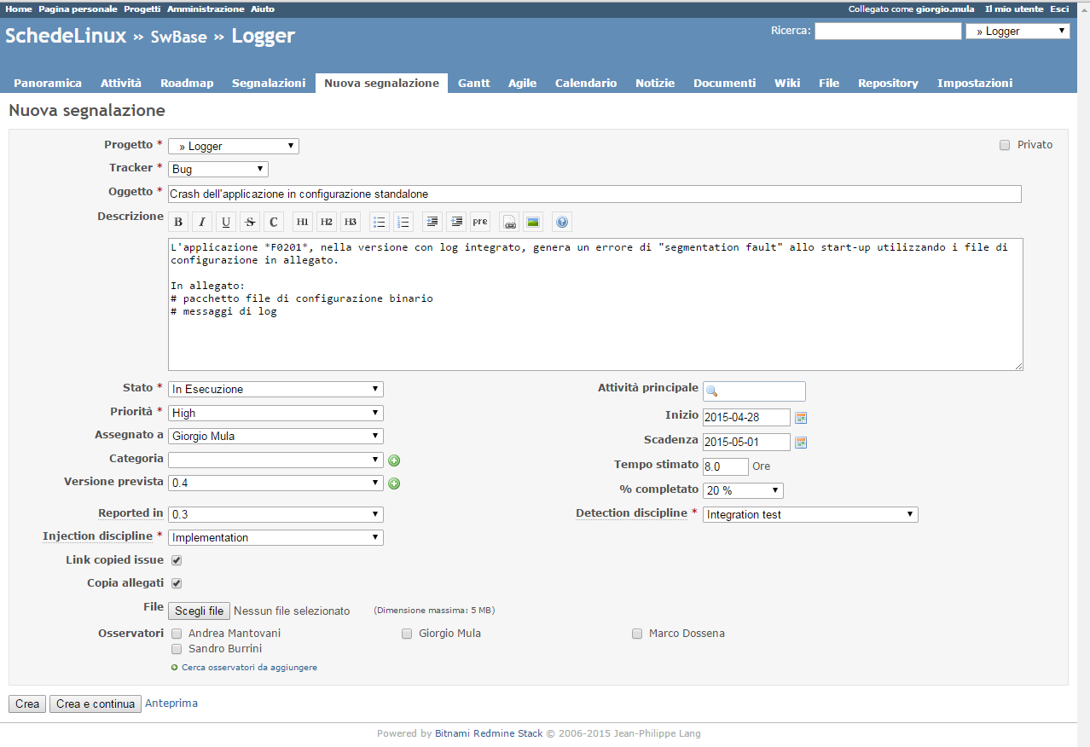1090x747 pixels.
Task: Open the Calendario tab
Action: pyautogui.click(x=586, y=83)
